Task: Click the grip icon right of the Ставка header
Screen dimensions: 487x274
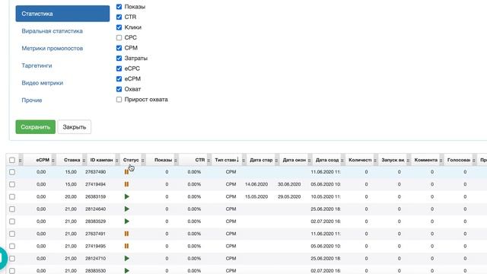Action: click(x=84, y=161)
